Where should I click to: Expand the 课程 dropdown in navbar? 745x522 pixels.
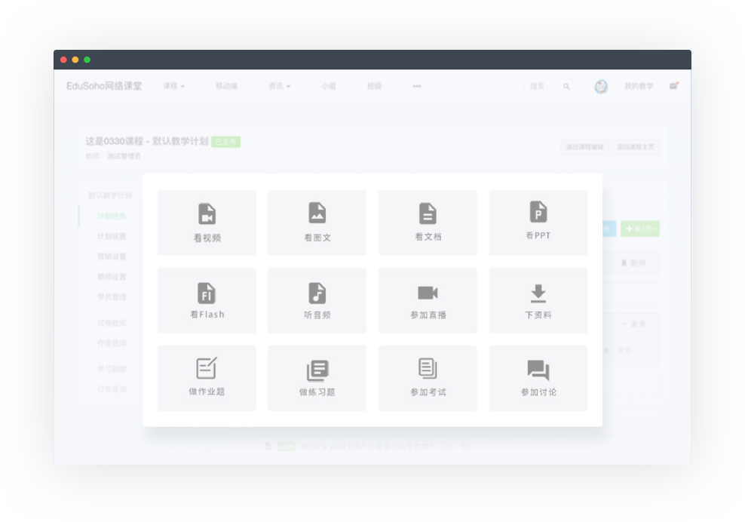[x=173, y=87]
